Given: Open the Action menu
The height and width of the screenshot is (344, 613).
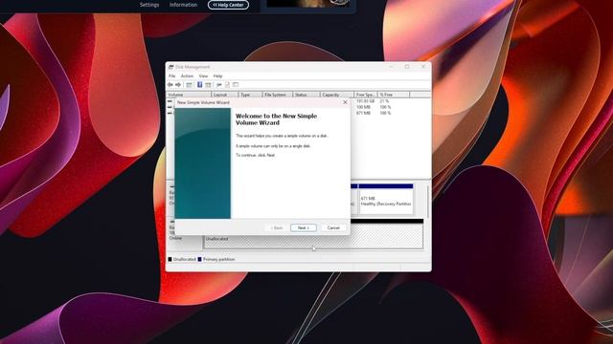Looking at the screenshot, I should click(187, 76).
